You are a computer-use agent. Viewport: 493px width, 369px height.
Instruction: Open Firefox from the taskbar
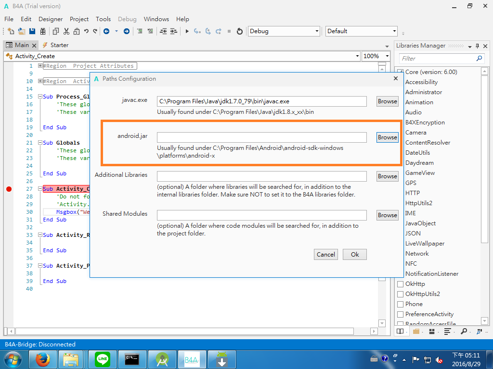click(43, 359)
